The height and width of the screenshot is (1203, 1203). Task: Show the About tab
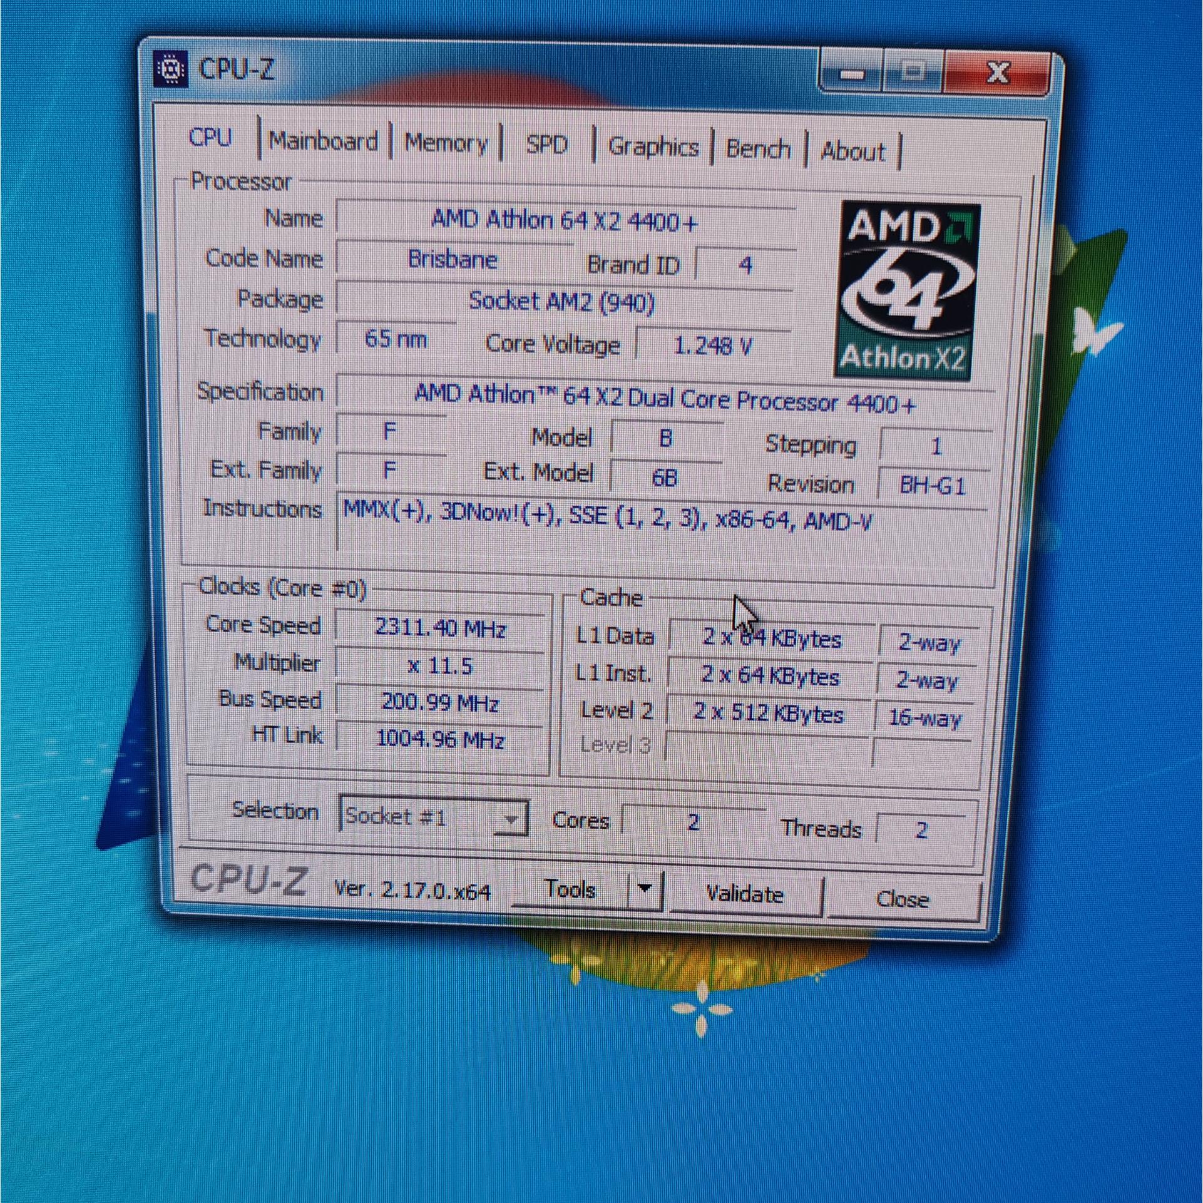[852, 152]
